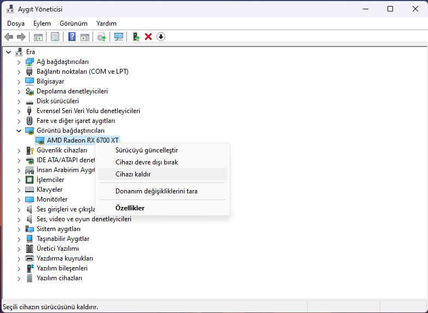Open the Properties sheet toolbar icon
This screenshot has height=313, width=428.
point(55,37)
